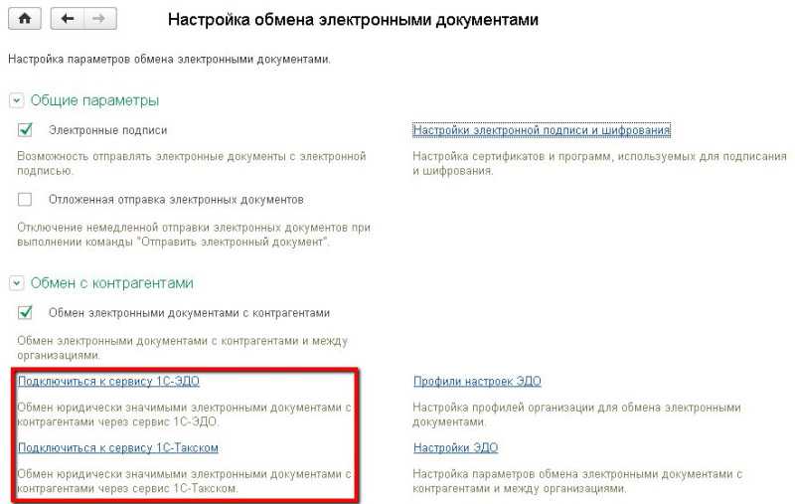The image size is (795, 504).
Task: Open Подключиться к сервису 1С-Такском link
Action: pos(117,447)
